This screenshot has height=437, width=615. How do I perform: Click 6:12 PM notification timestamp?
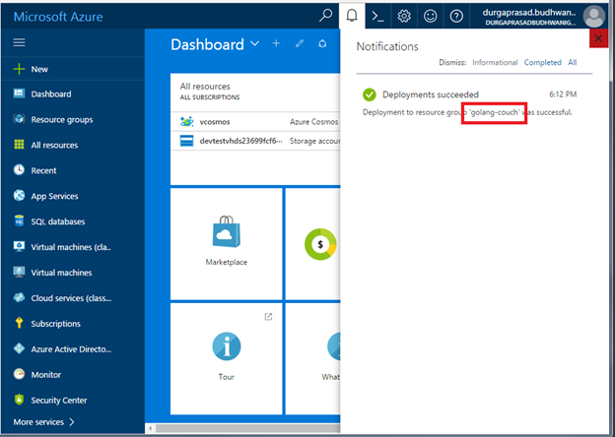point(563,94)
